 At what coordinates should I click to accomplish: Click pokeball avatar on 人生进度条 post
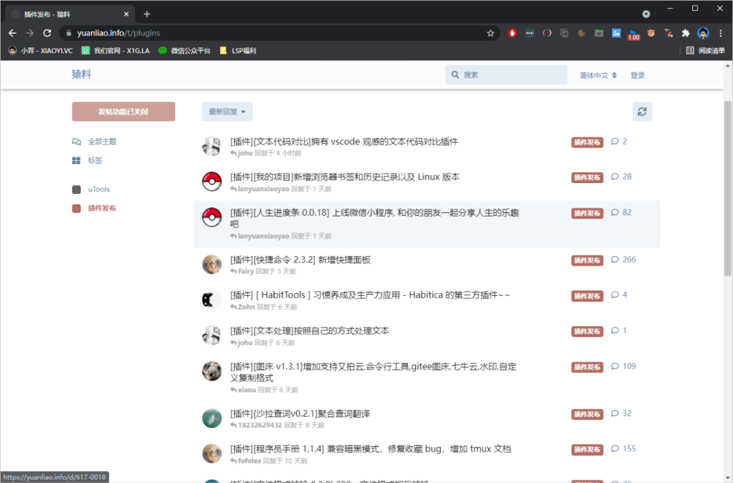click(x=212, y=217)
